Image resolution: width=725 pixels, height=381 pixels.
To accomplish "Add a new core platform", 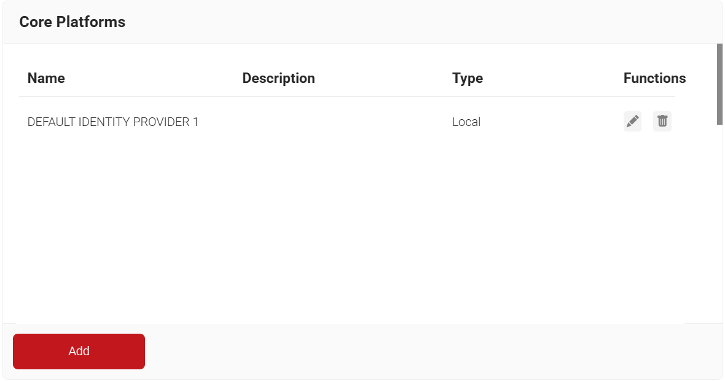I will [79, 352].
